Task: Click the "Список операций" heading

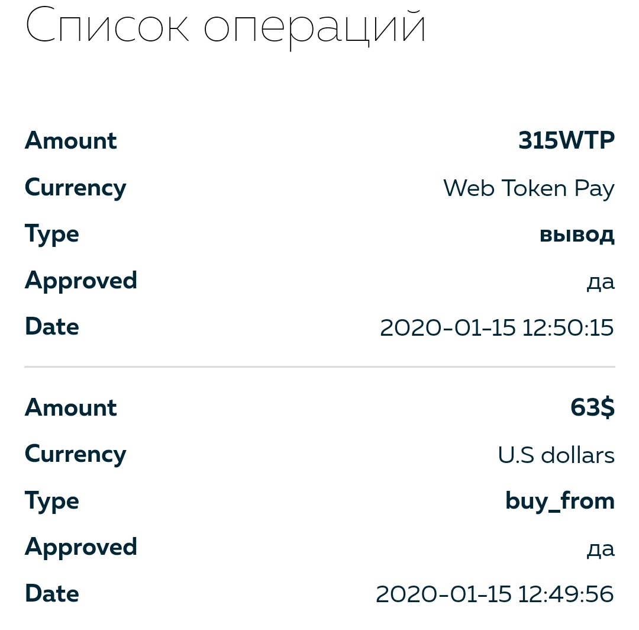Action: coord(225,27)
